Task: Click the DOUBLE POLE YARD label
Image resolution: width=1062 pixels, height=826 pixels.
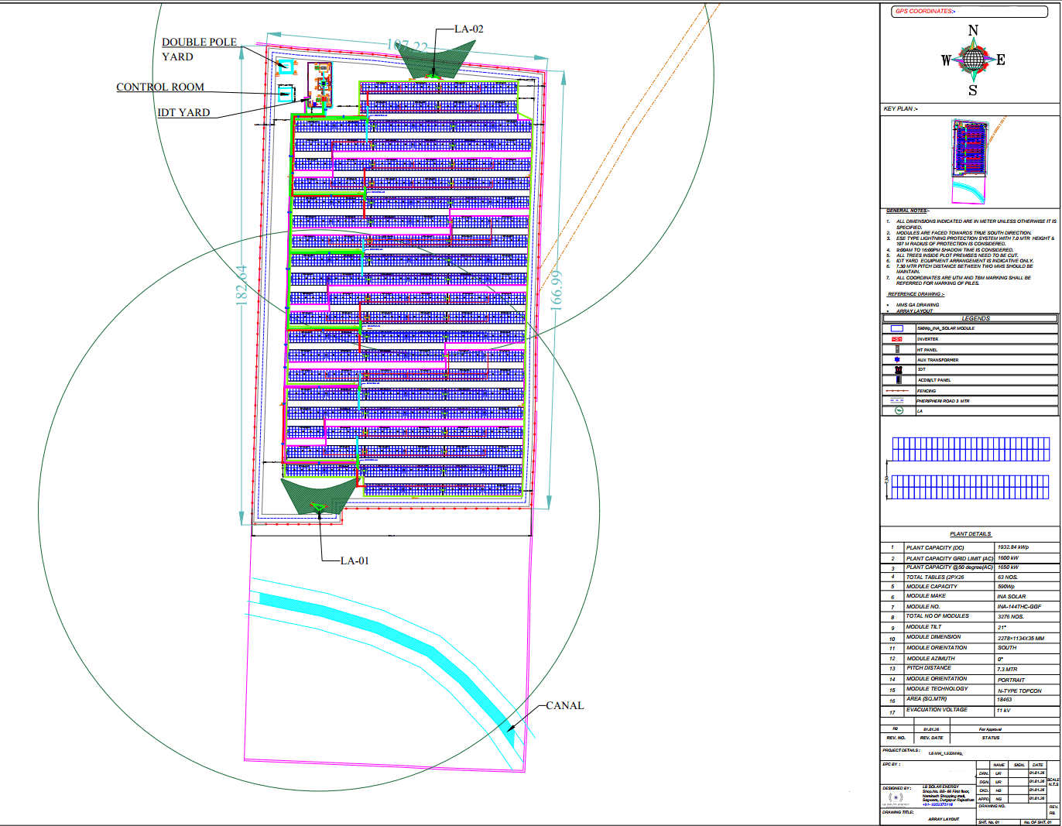Action: 199,50
